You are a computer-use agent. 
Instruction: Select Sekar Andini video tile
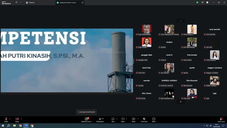pyautogui.click(x=146, y=43)
